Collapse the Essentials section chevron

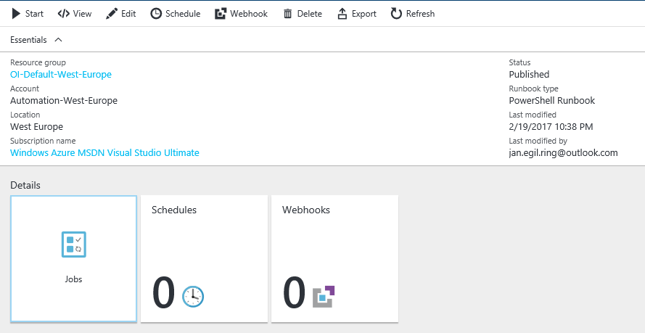coord(59,40)
